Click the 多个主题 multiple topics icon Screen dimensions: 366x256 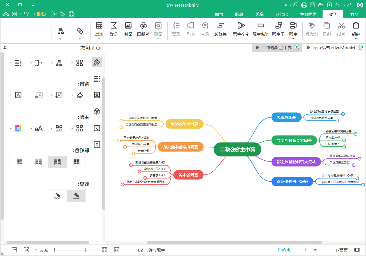click(241, 26)
